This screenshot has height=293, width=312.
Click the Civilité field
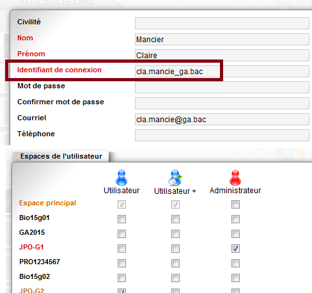(222, 24)
